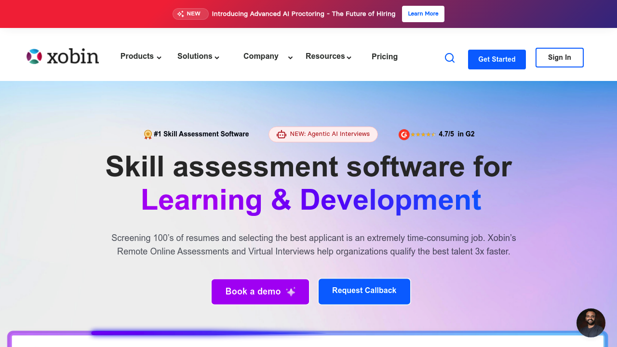Screen dimensions: 617x347
Task: Expand the Products dropdown menu
Action: click(x=140, y=56)
